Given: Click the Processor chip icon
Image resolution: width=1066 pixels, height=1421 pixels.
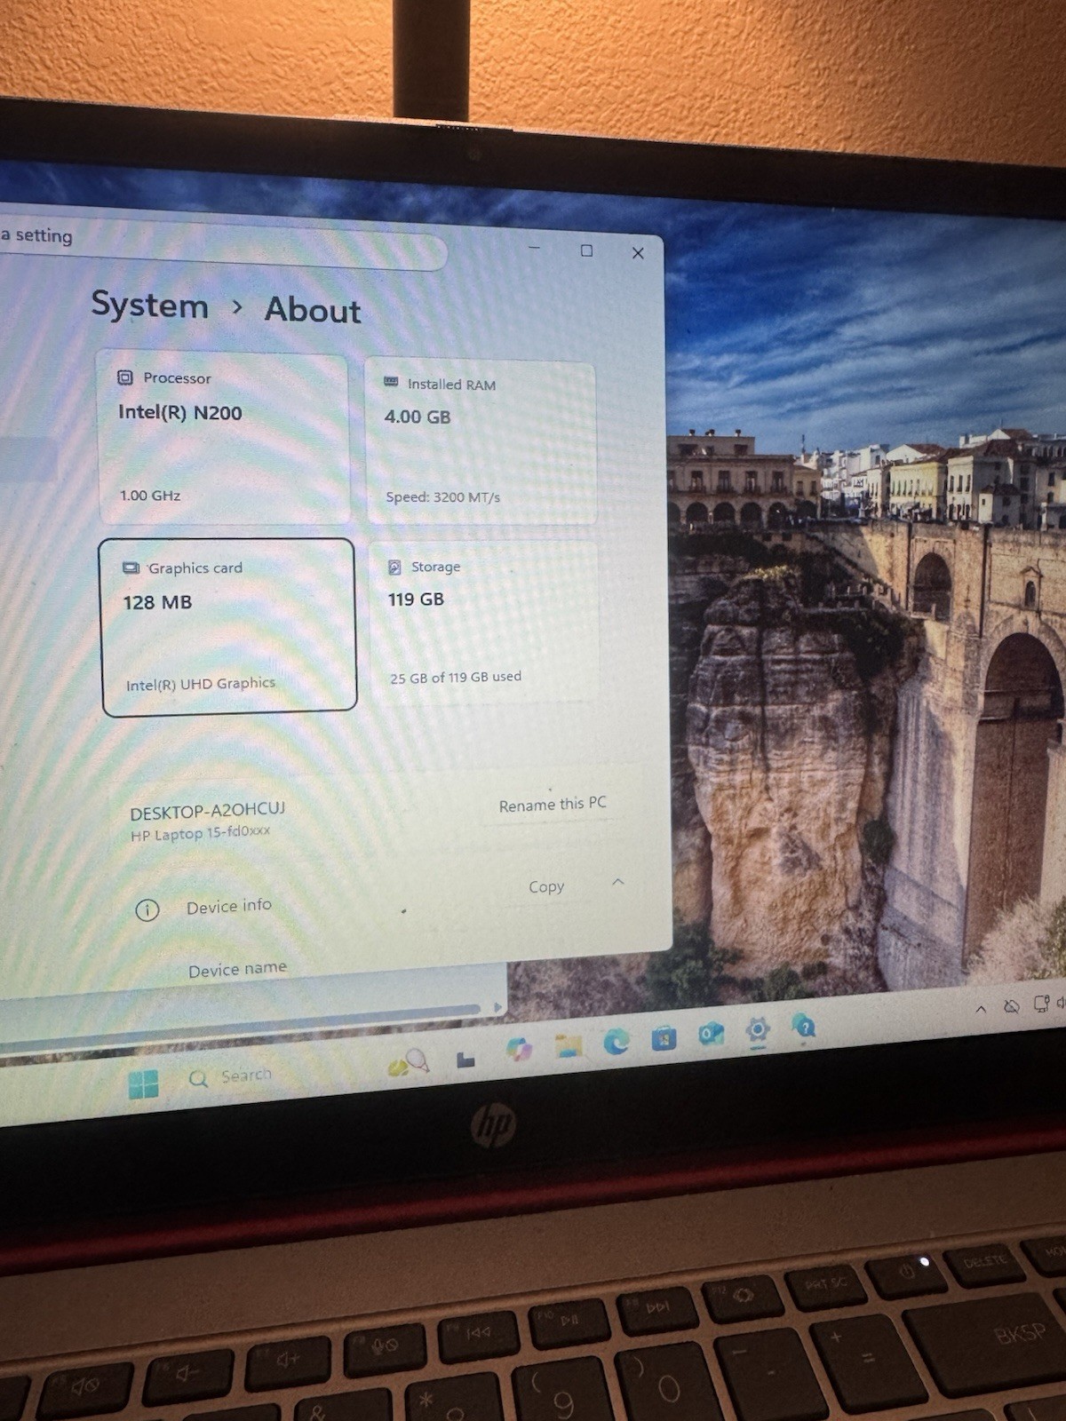Looking at the screenshot, I should coord(125,377).
